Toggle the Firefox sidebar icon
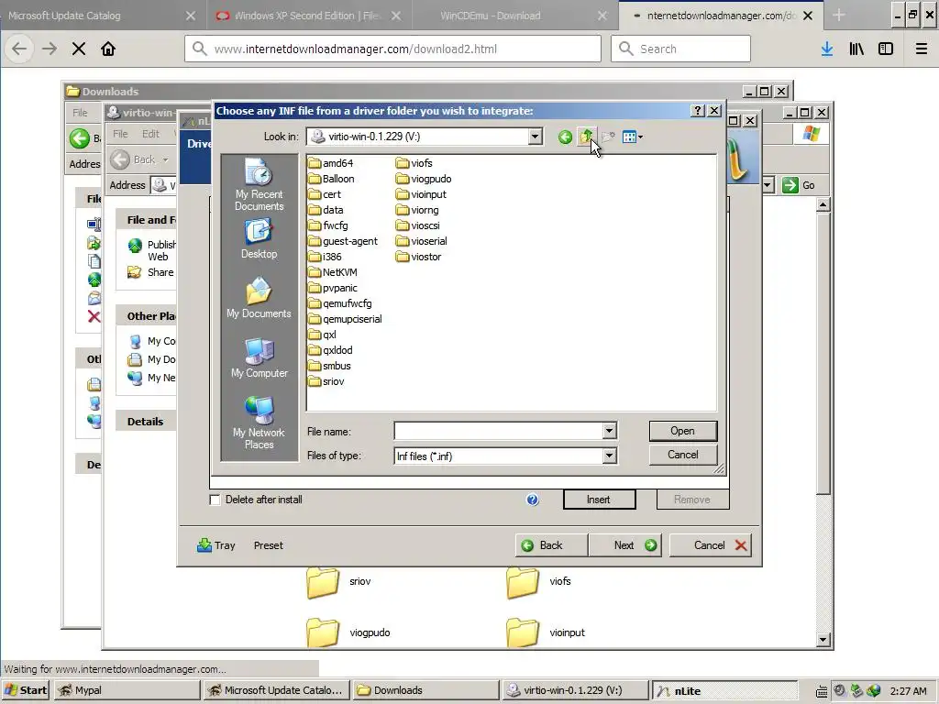Screen dimensions: 939x704 click(x=886, y=49)
